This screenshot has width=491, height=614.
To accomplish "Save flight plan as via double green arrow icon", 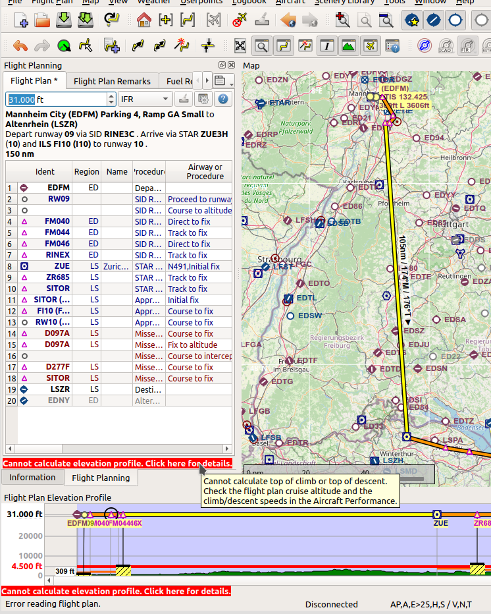I will [x=86, y=20].
